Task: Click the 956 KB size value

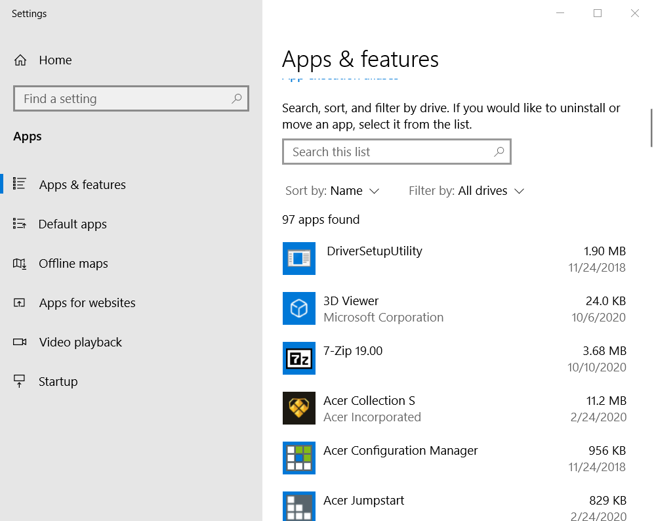Action: point(607,451)
